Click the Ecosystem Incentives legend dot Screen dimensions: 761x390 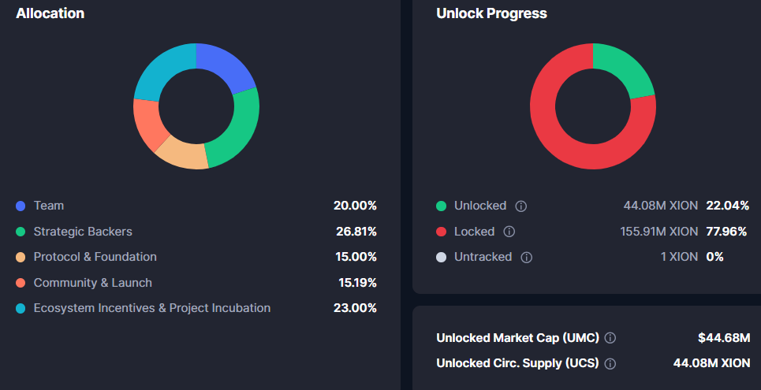[21, 308]
